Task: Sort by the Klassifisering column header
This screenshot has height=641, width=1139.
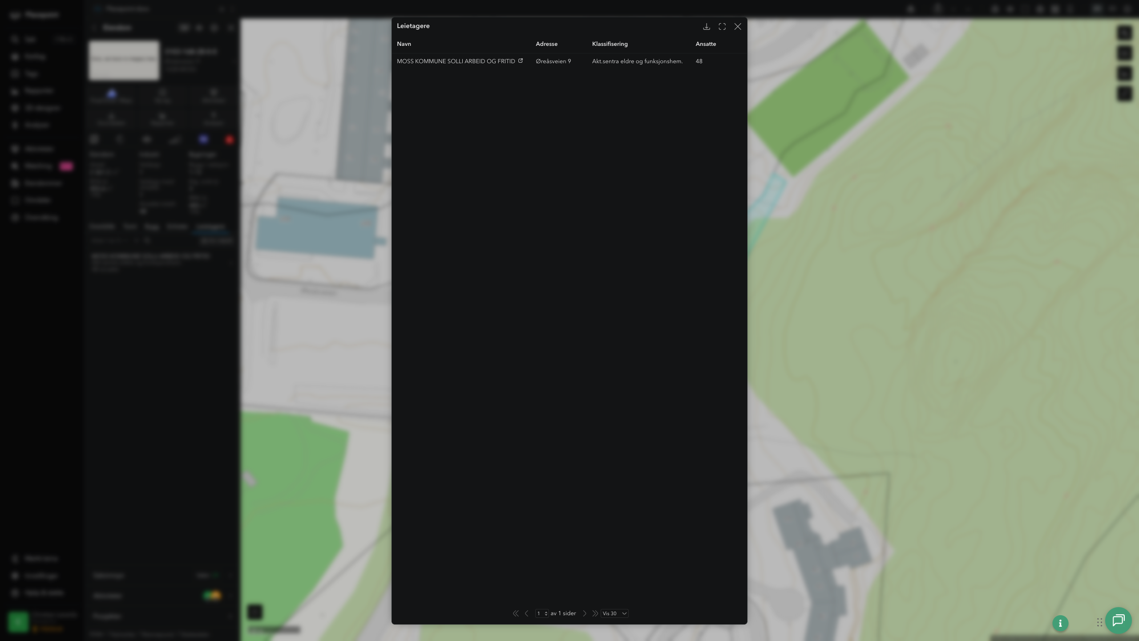Action: tap(610, 44)
